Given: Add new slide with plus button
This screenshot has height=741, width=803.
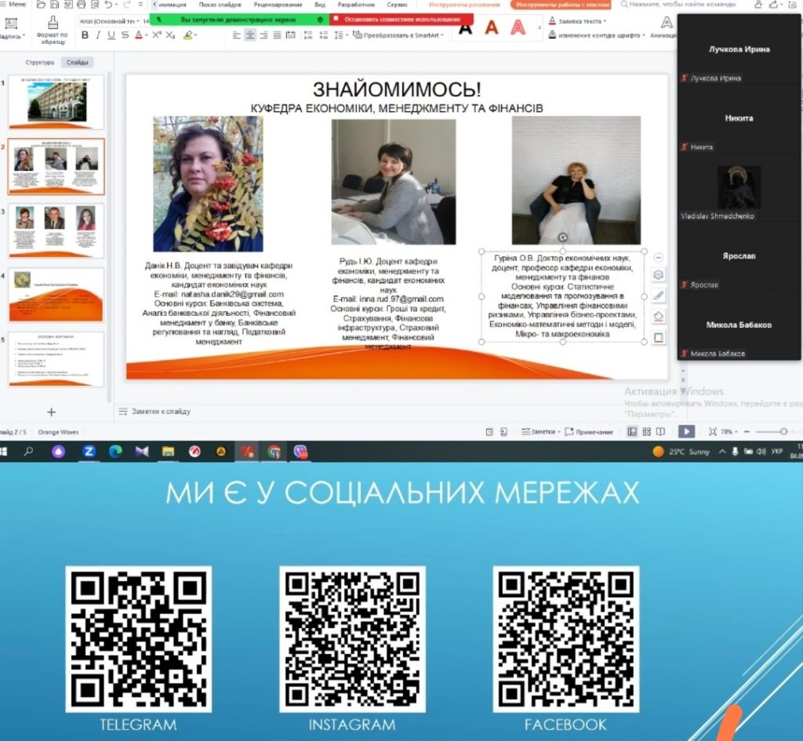Looking at the screenshot, I should point(52,412).
